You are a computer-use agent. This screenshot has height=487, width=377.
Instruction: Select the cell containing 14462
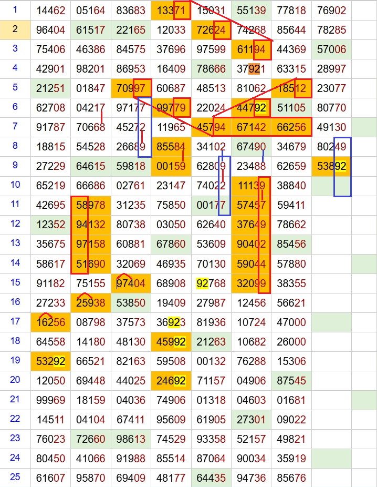(50, 10)
